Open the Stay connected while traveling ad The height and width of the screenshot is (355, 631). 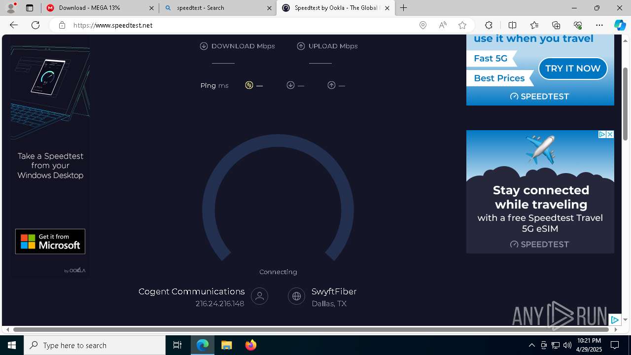pos(540,192)
